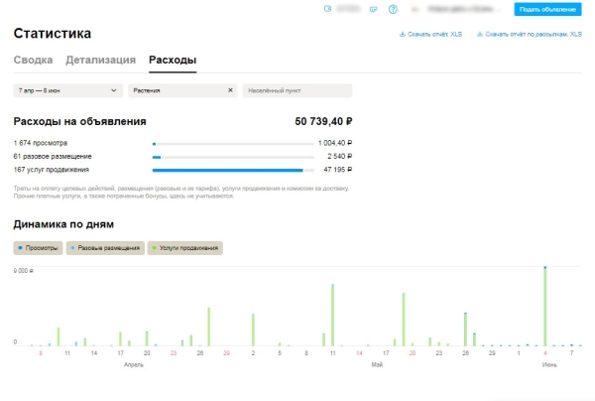The height and width of the screenshot is (401, 595).
Task: Click the tallest chart bar on June 4
Action: [x=545, y=305]
